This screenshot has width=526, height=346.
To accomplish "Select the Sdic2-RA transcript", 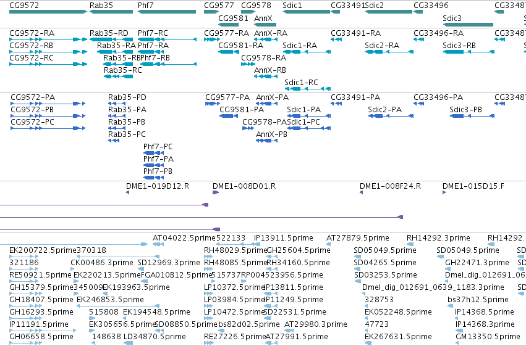I will click(389, 52).
